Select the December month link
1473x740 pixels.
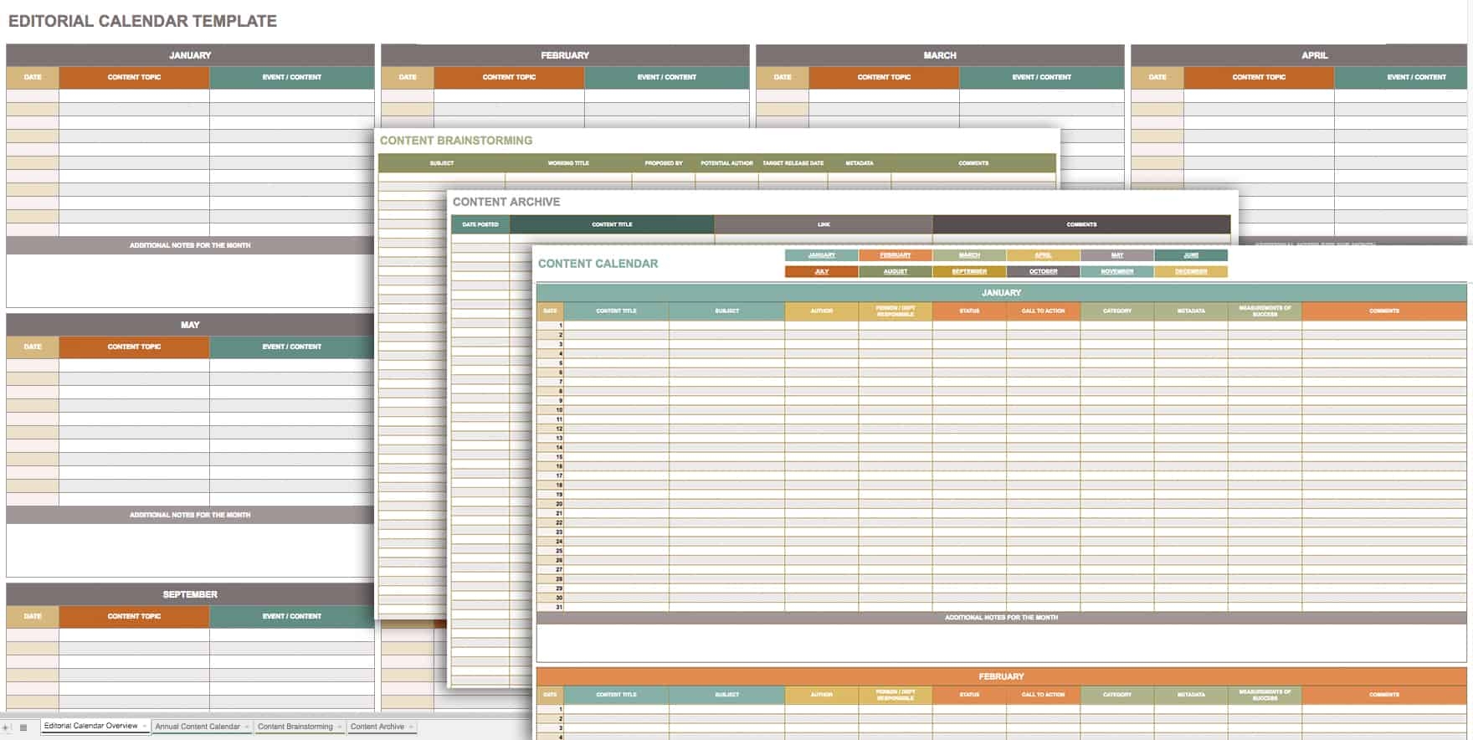pos(1190,272)
